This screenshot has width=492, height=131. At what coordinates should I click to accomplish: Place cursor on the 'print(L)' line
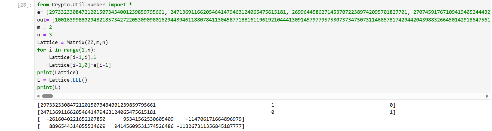[x=49, y=87]
